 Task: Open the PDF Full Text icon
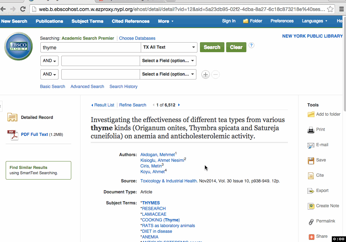[13, 135]
